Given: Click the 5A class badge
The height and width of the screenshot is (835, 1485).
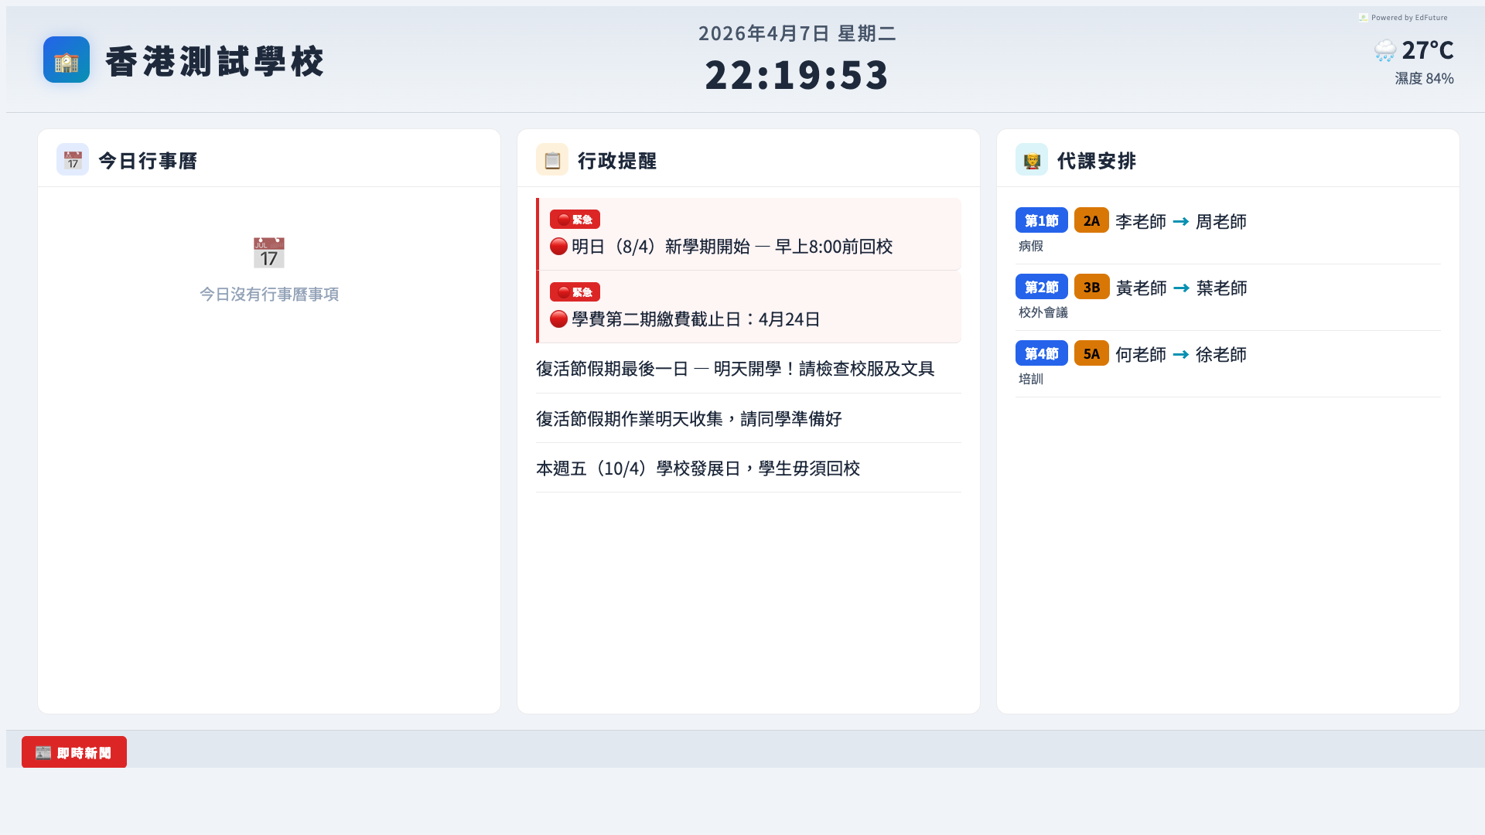Looking at the screenshot, I should tap(1091, 354).
